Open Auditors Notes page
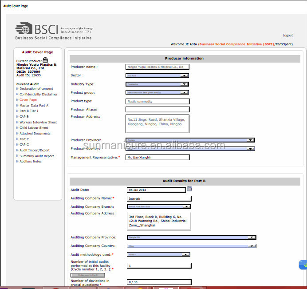The height and width of the screenshot is (289, 307). (x=30, y=162)
